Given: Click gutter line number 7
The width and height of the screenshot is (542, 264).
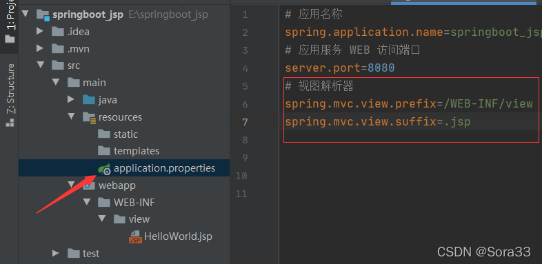Looking at the screenshot, I should tap(245, 122).
